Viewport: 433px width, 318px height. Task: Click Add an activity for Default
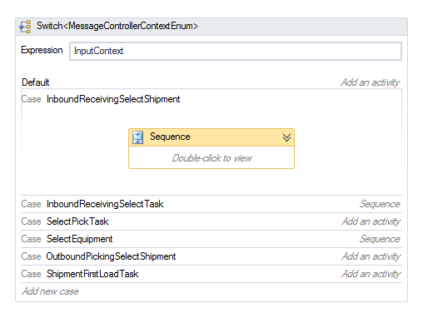click(x=371, y=82)
